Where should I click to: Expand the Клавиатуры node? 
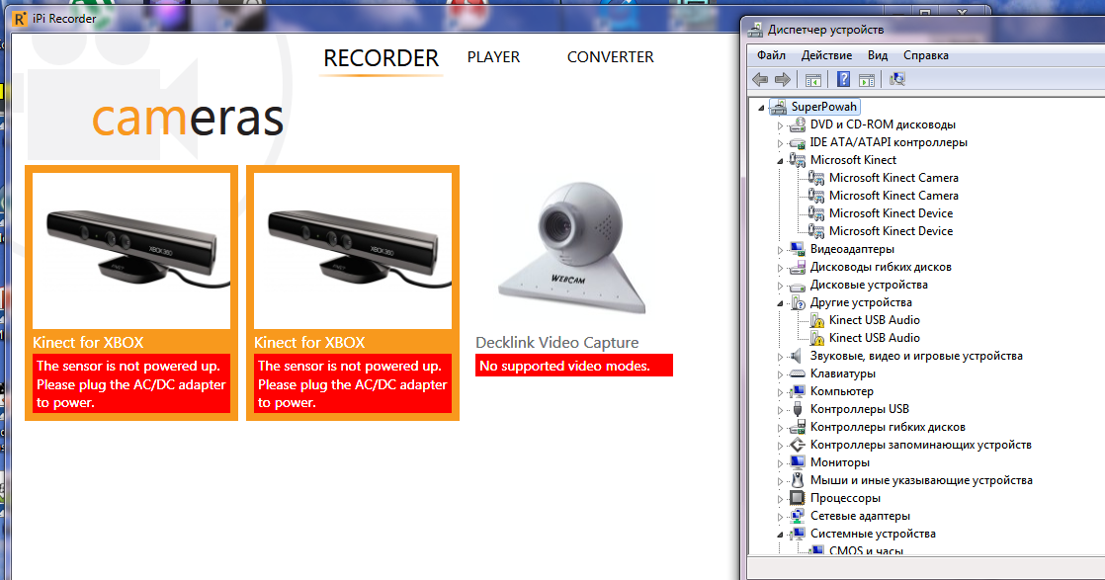tap(780, 374)
